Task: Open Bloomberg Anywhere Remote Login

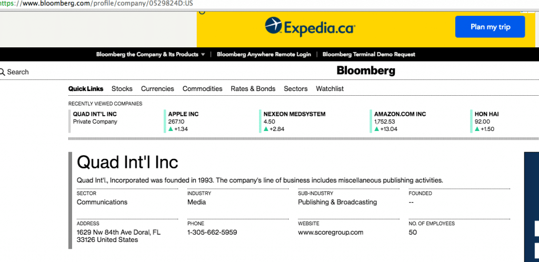Action: [x=264, y=54]
